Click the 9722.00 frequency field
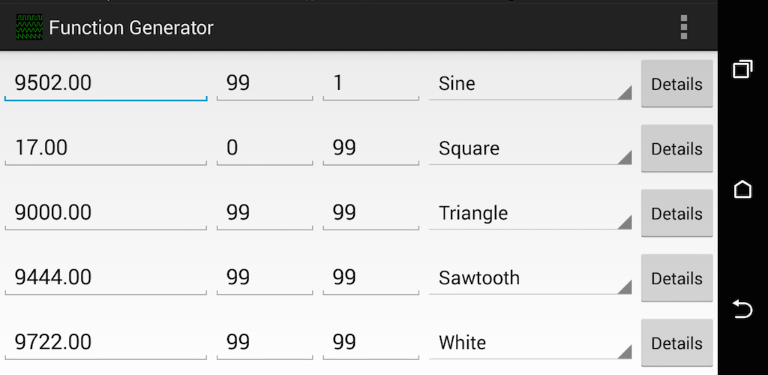This screenshot has height=375, width=768. coord(106,343)
